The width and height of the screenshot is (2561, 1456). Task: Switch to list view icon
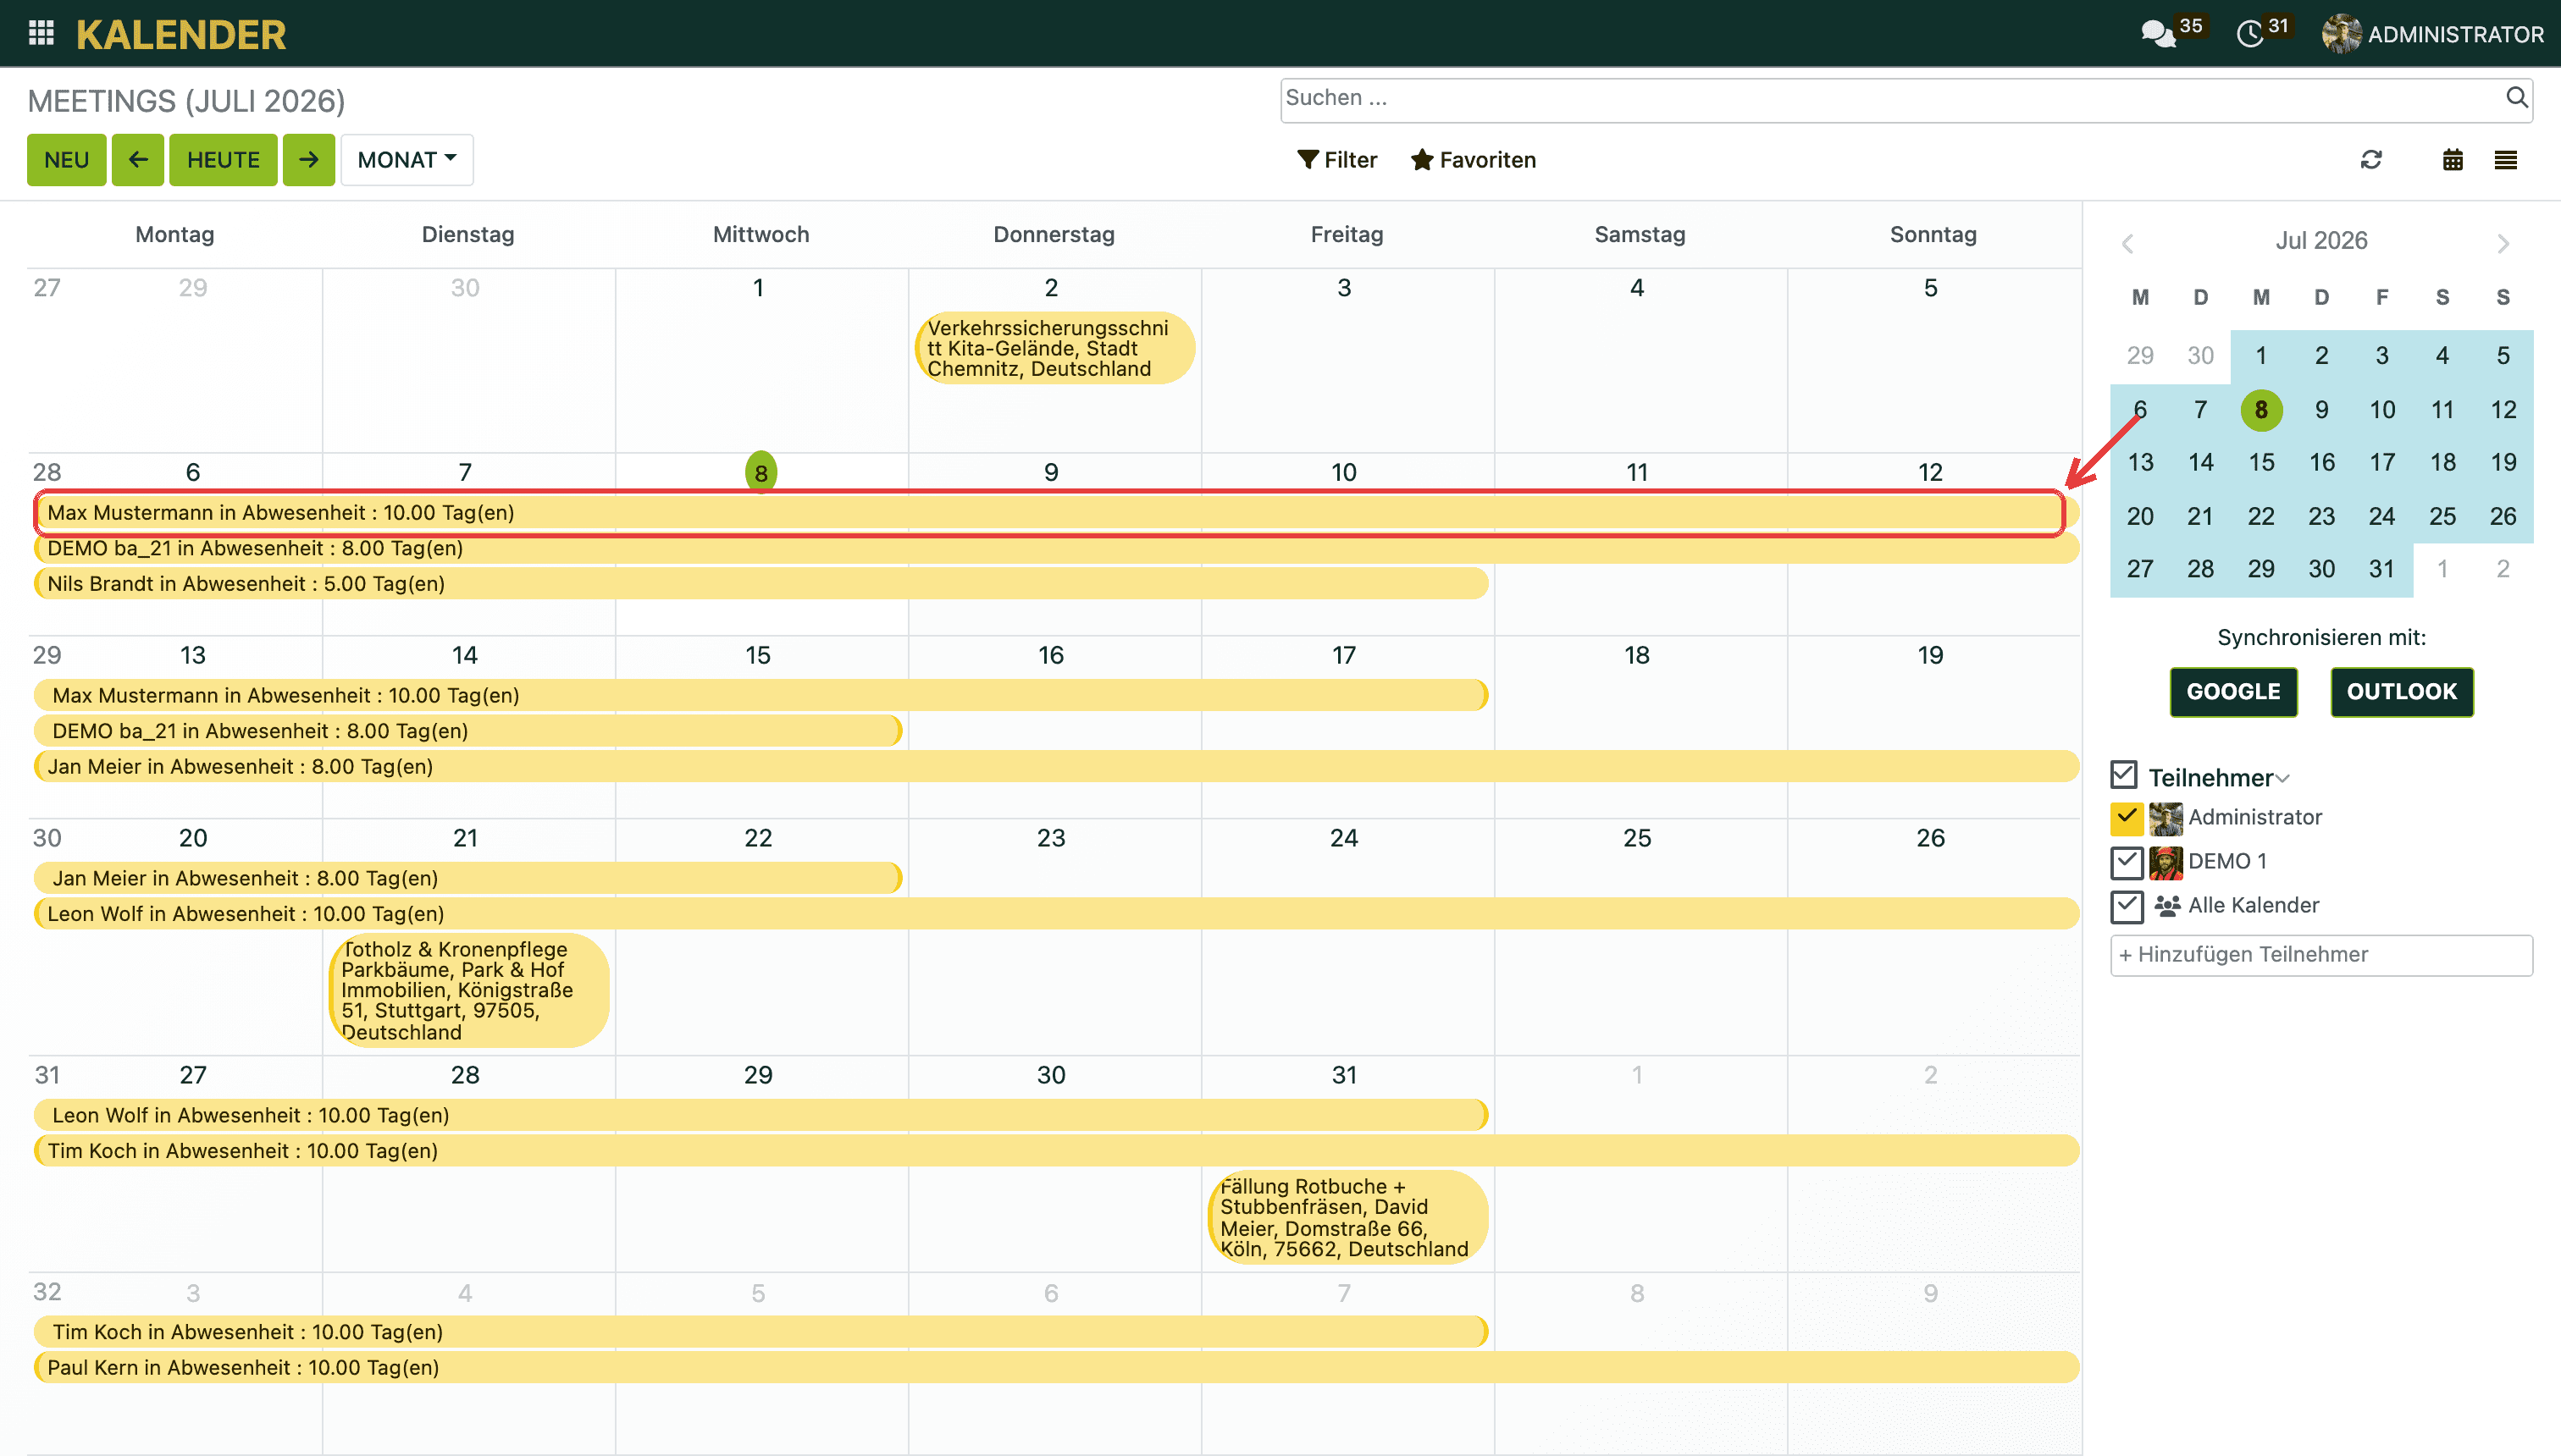[x=2506, y=160]
